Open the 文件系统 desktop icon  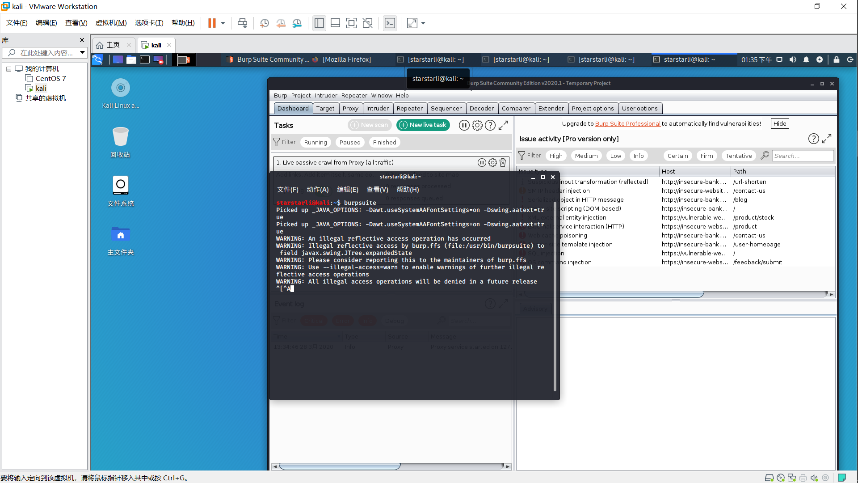tap(120, 191)
